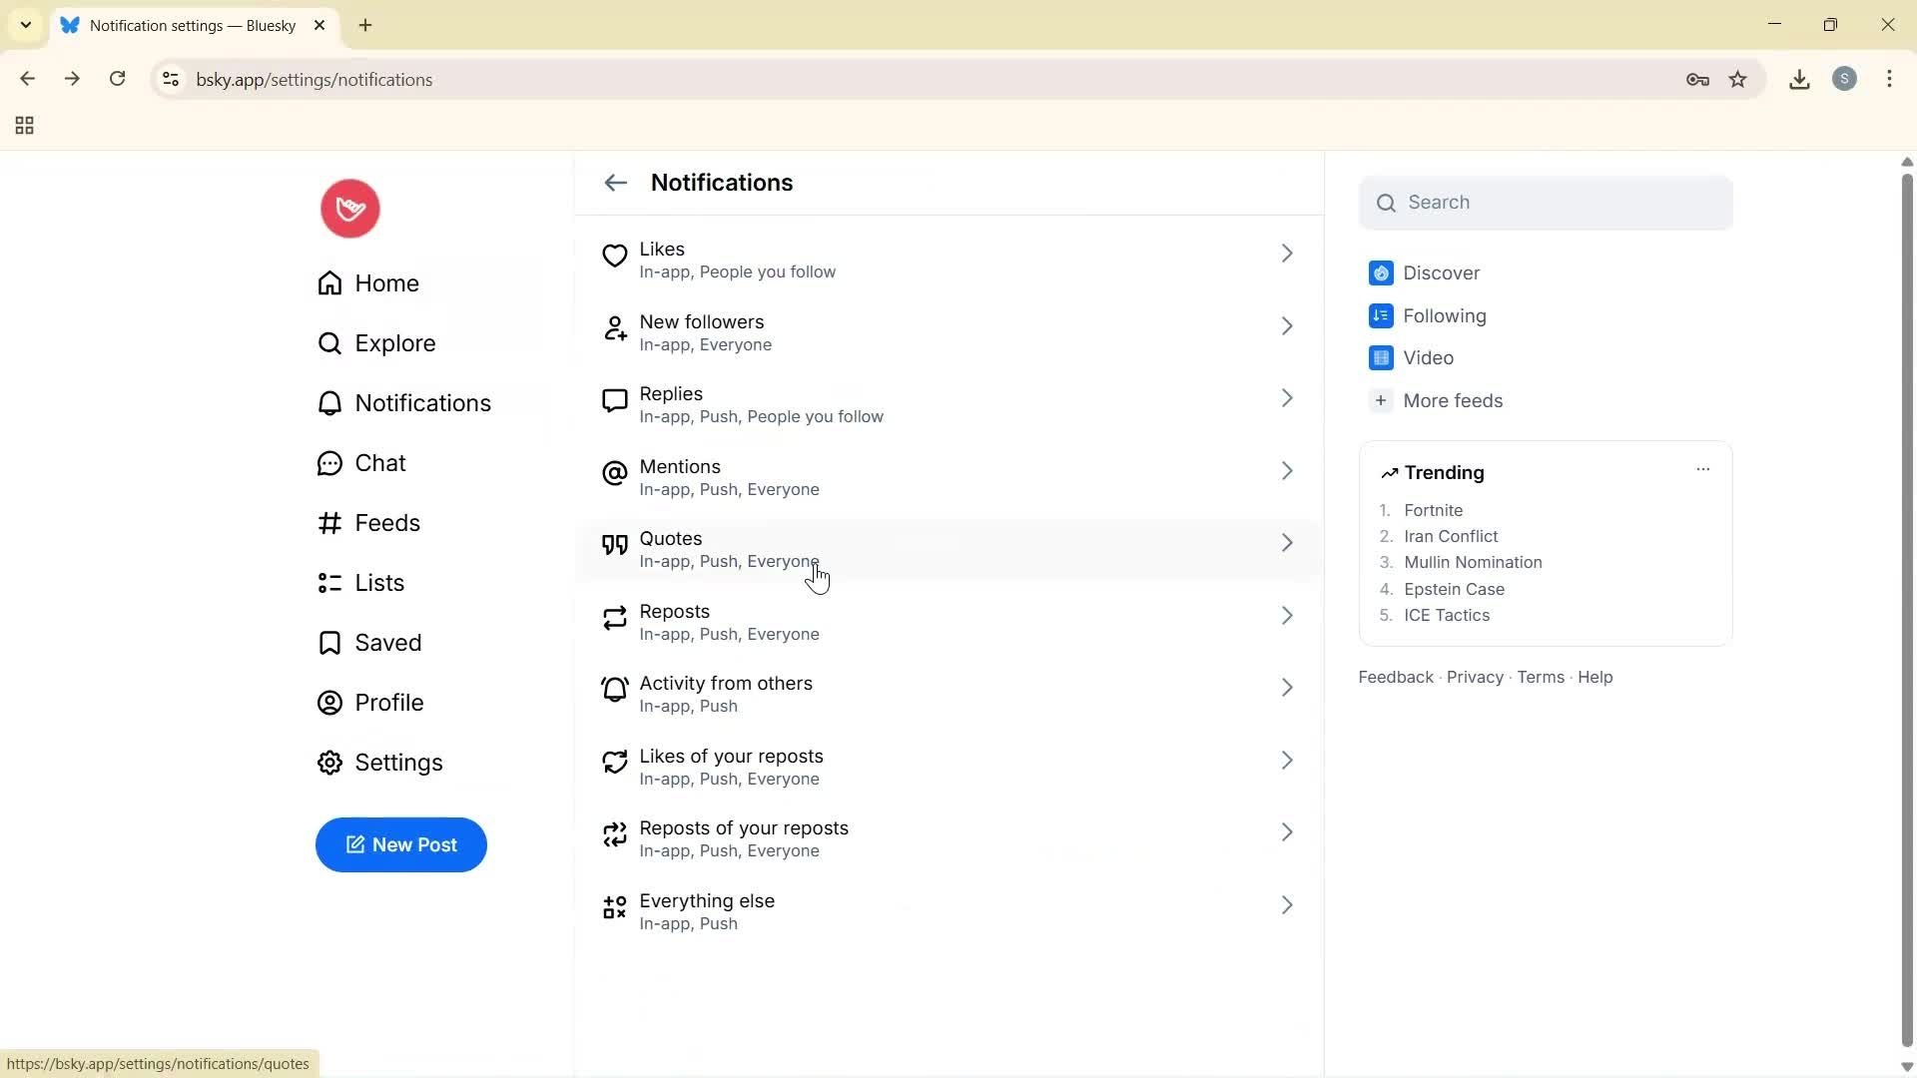This screenshot has height=1078, width=1917.
Task: Open Saved posts
Action: coord(388,643)
